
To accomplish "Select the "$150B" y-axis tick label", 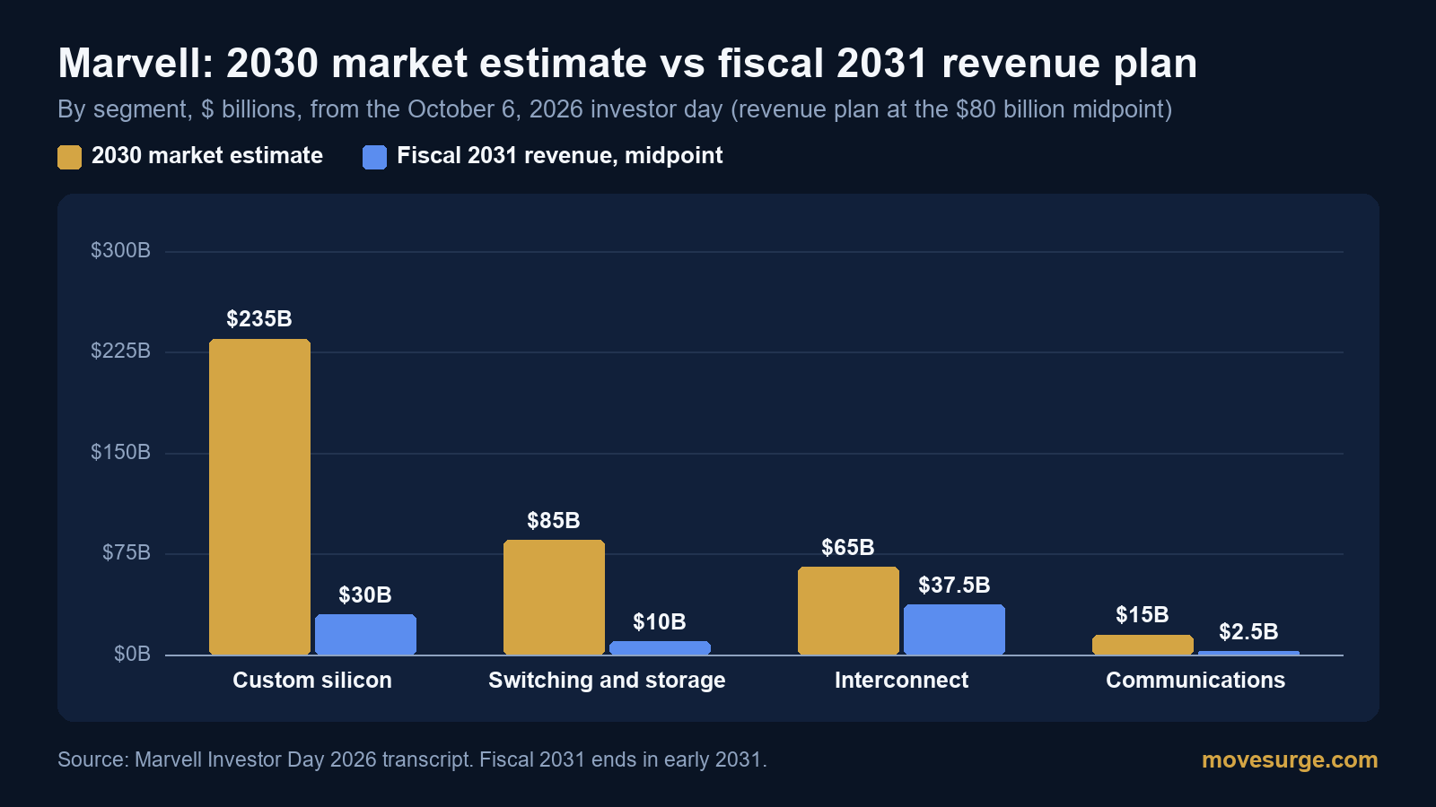I will [x=120, y=453].
